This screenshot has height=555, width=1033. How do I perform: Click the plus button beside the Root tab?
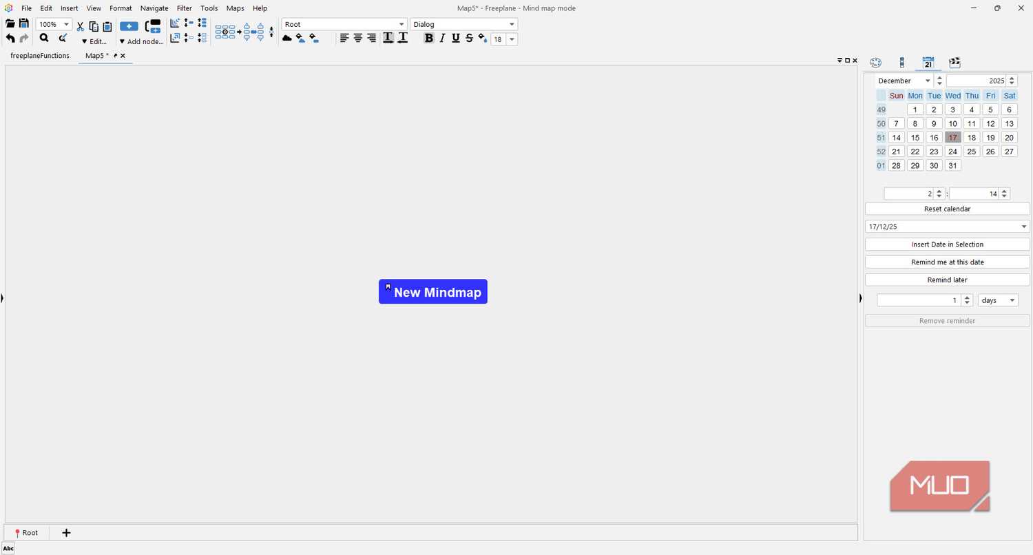pos(66,532)
